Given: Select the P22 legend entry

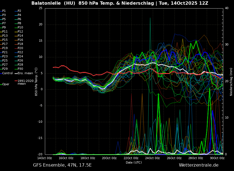Looking at the screenshot, I should 20,52.
